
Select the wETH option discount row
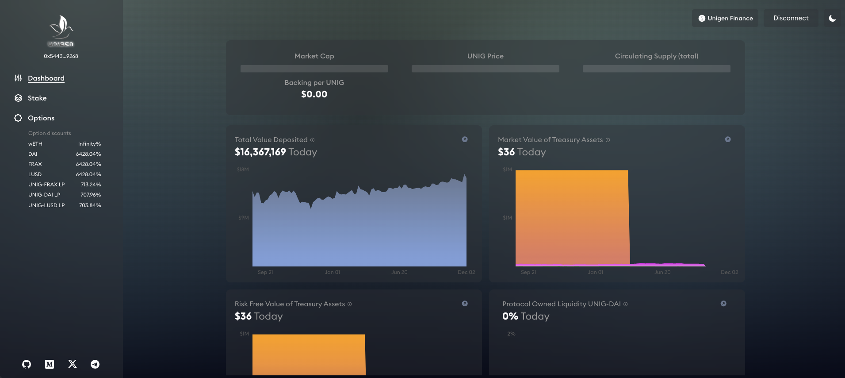coord(65,144)
